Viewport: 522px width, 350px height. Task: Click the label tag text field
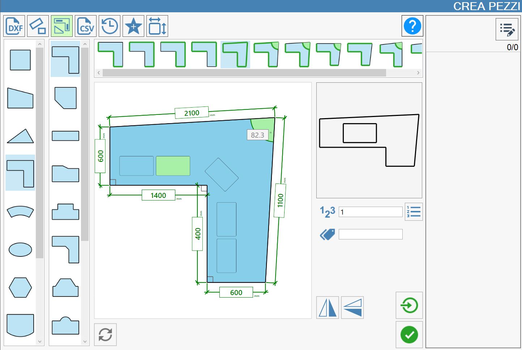tap(371, 234)
